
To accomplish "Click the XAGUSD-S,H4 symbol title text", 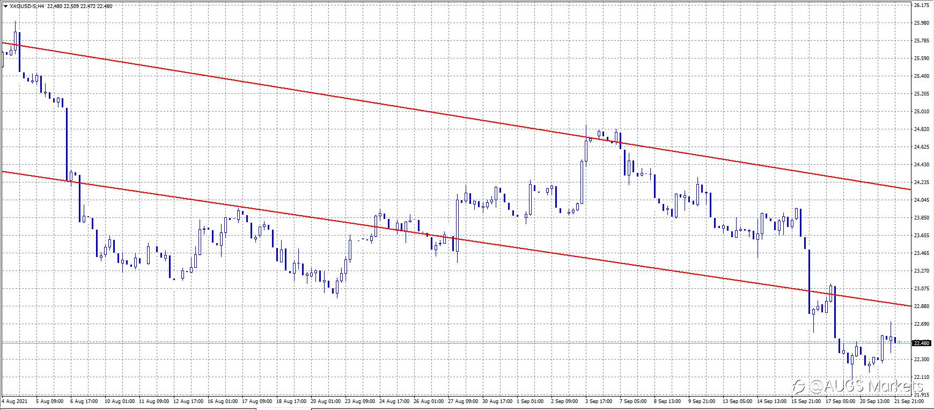I will tap(27, 6).
